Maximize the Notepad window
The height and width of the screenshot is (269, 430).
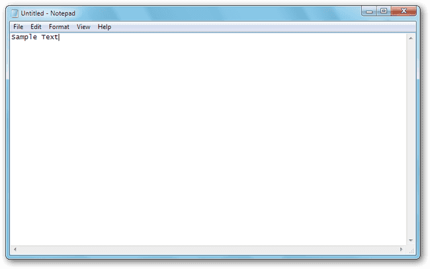click(x=384, y=11)
